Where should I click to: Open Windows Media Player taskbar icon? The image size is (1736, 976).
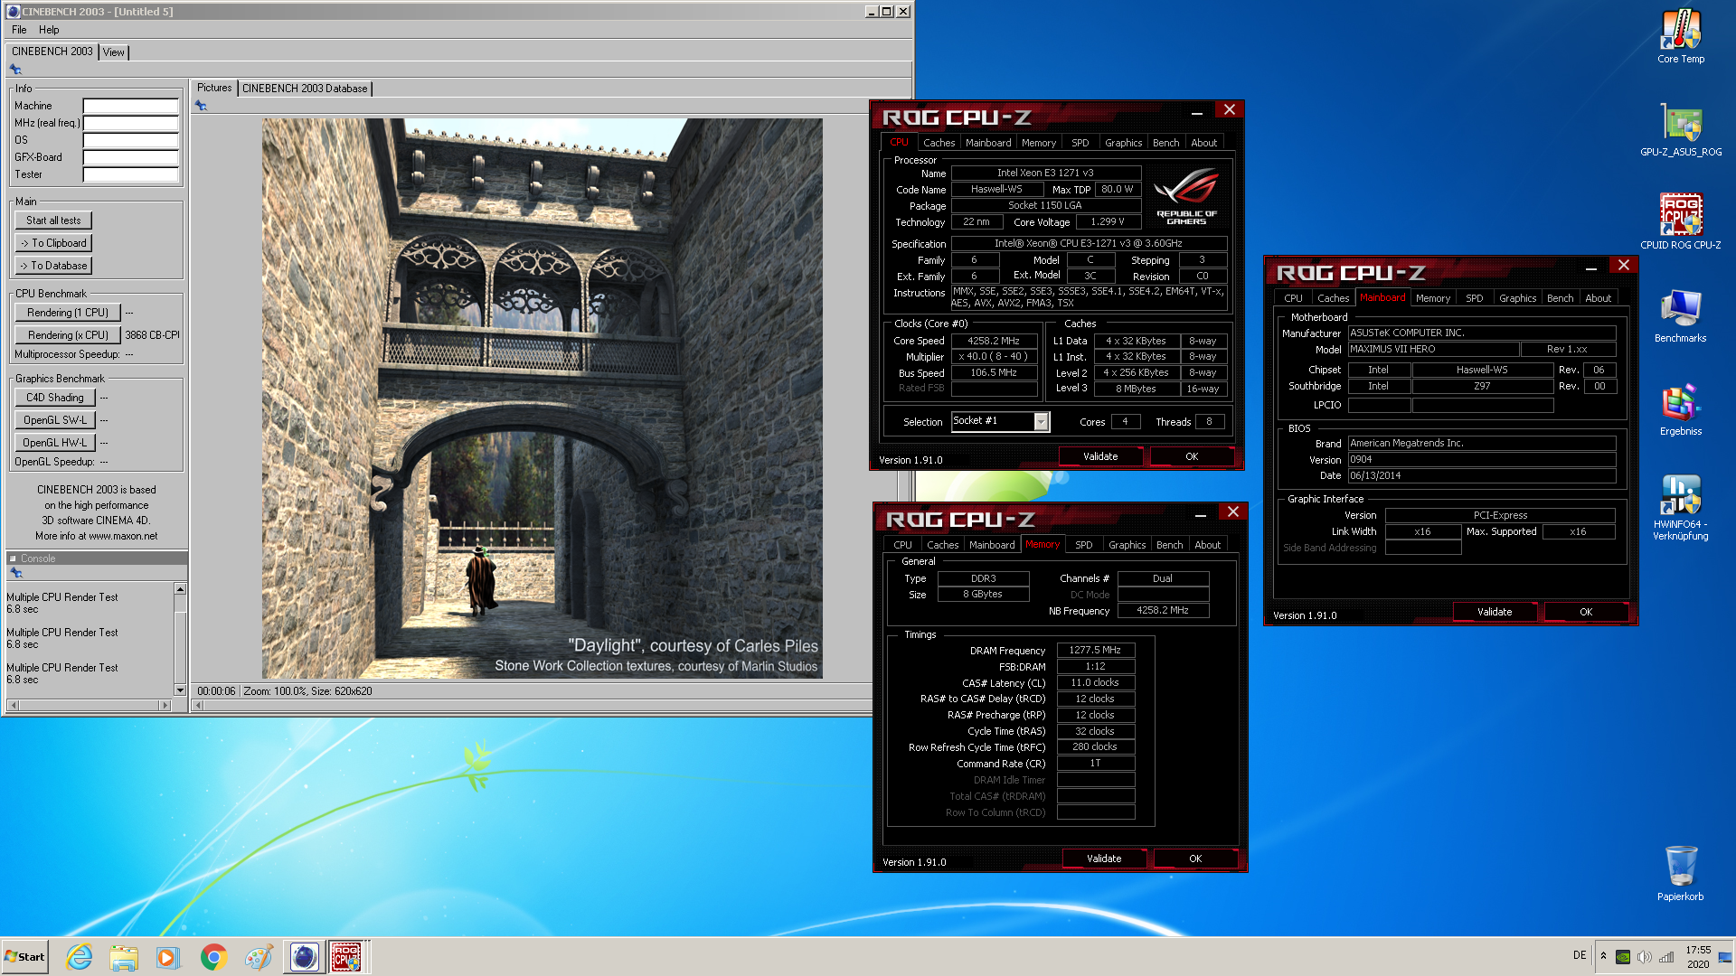pyautogui.click(x=168, y=957)
